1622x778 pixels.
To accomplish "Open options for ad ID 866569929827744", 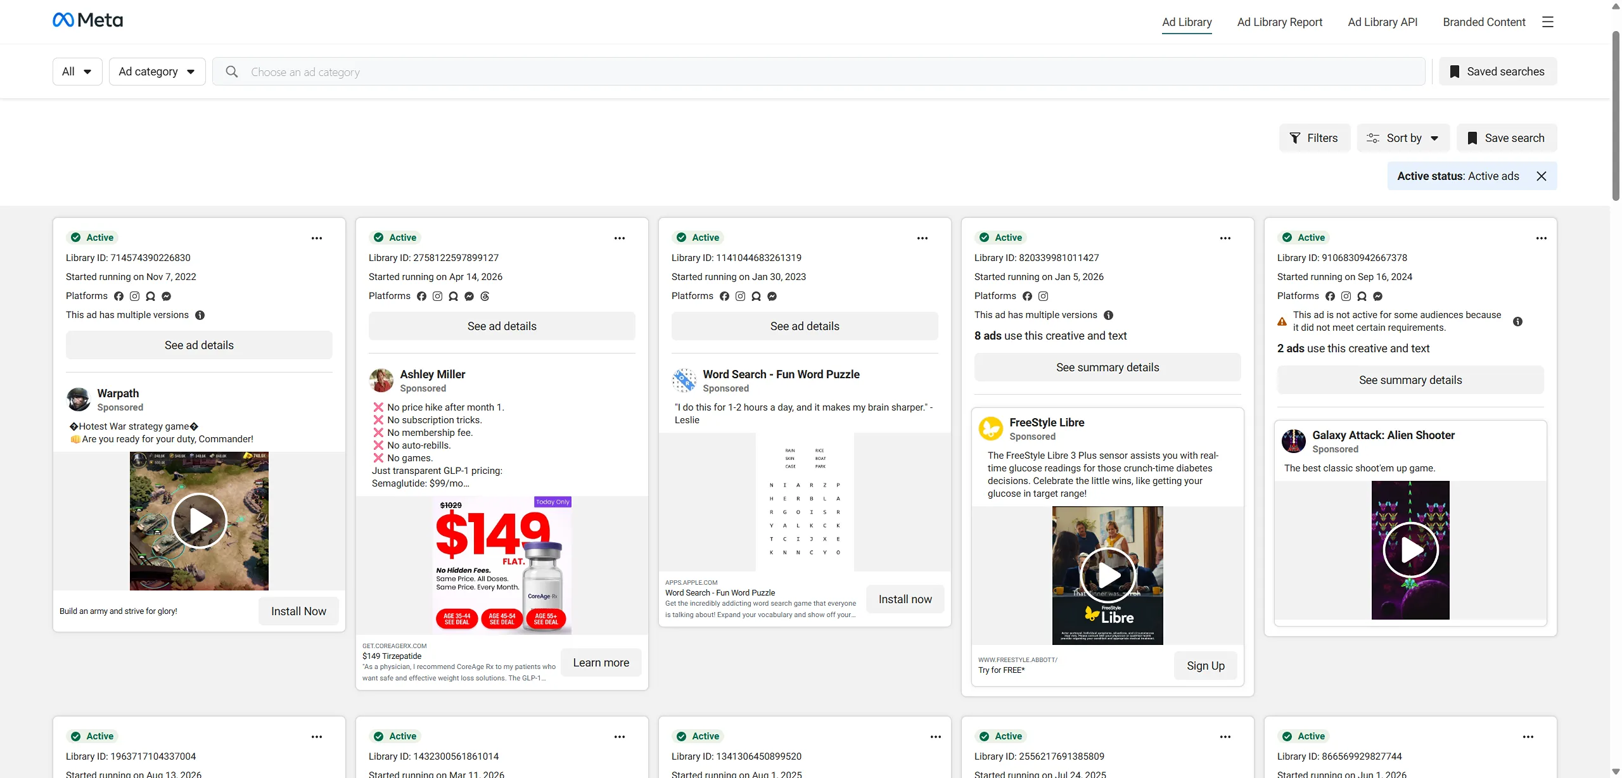I will 1528,737.
